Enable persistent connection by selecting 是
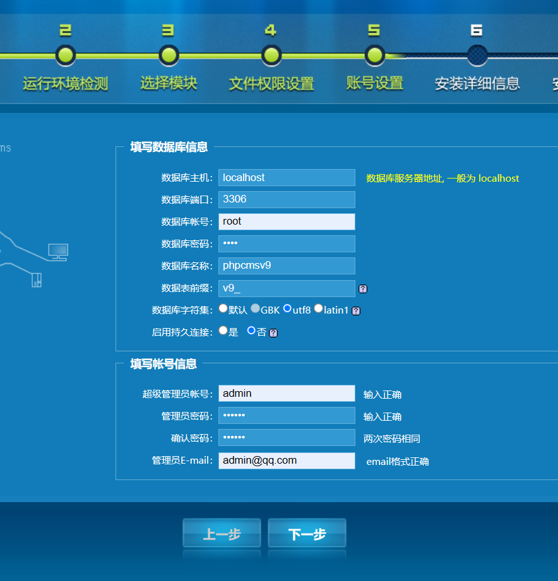 tap(223, 329)
